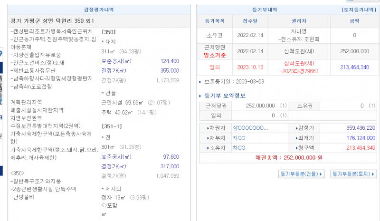Expand the 보존등기일 arrow bullet
This screenshot has width=380, height=221.
[x=200, y=82]
